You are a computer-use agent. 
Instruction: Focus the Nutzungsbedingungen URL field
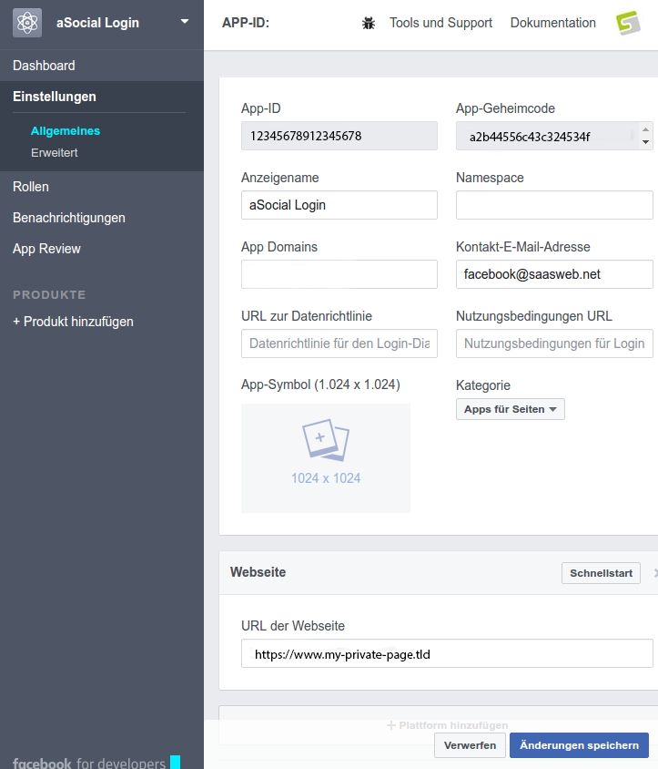point(554,343)
